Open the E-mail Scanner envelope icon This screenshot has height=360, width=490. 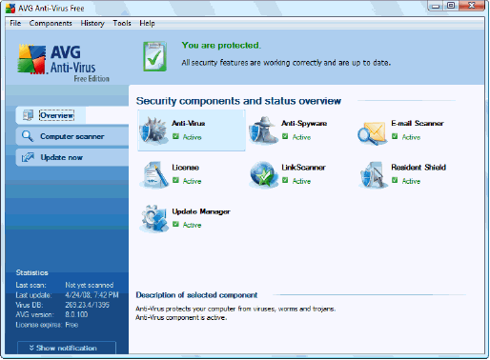tap(373, 132)
